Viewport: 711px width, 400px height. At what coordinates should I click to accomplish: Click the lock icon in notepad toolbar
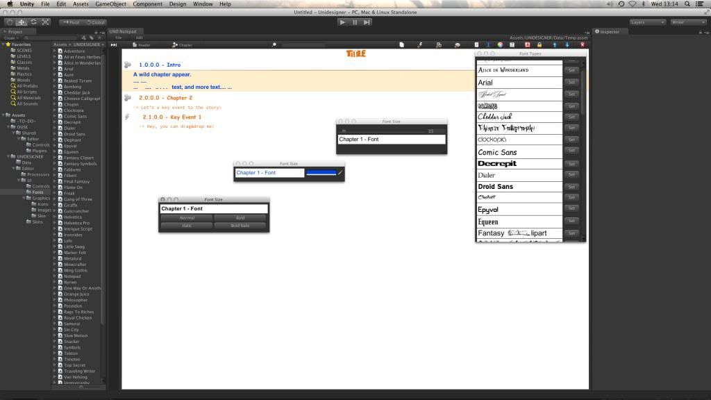point(539,45)
